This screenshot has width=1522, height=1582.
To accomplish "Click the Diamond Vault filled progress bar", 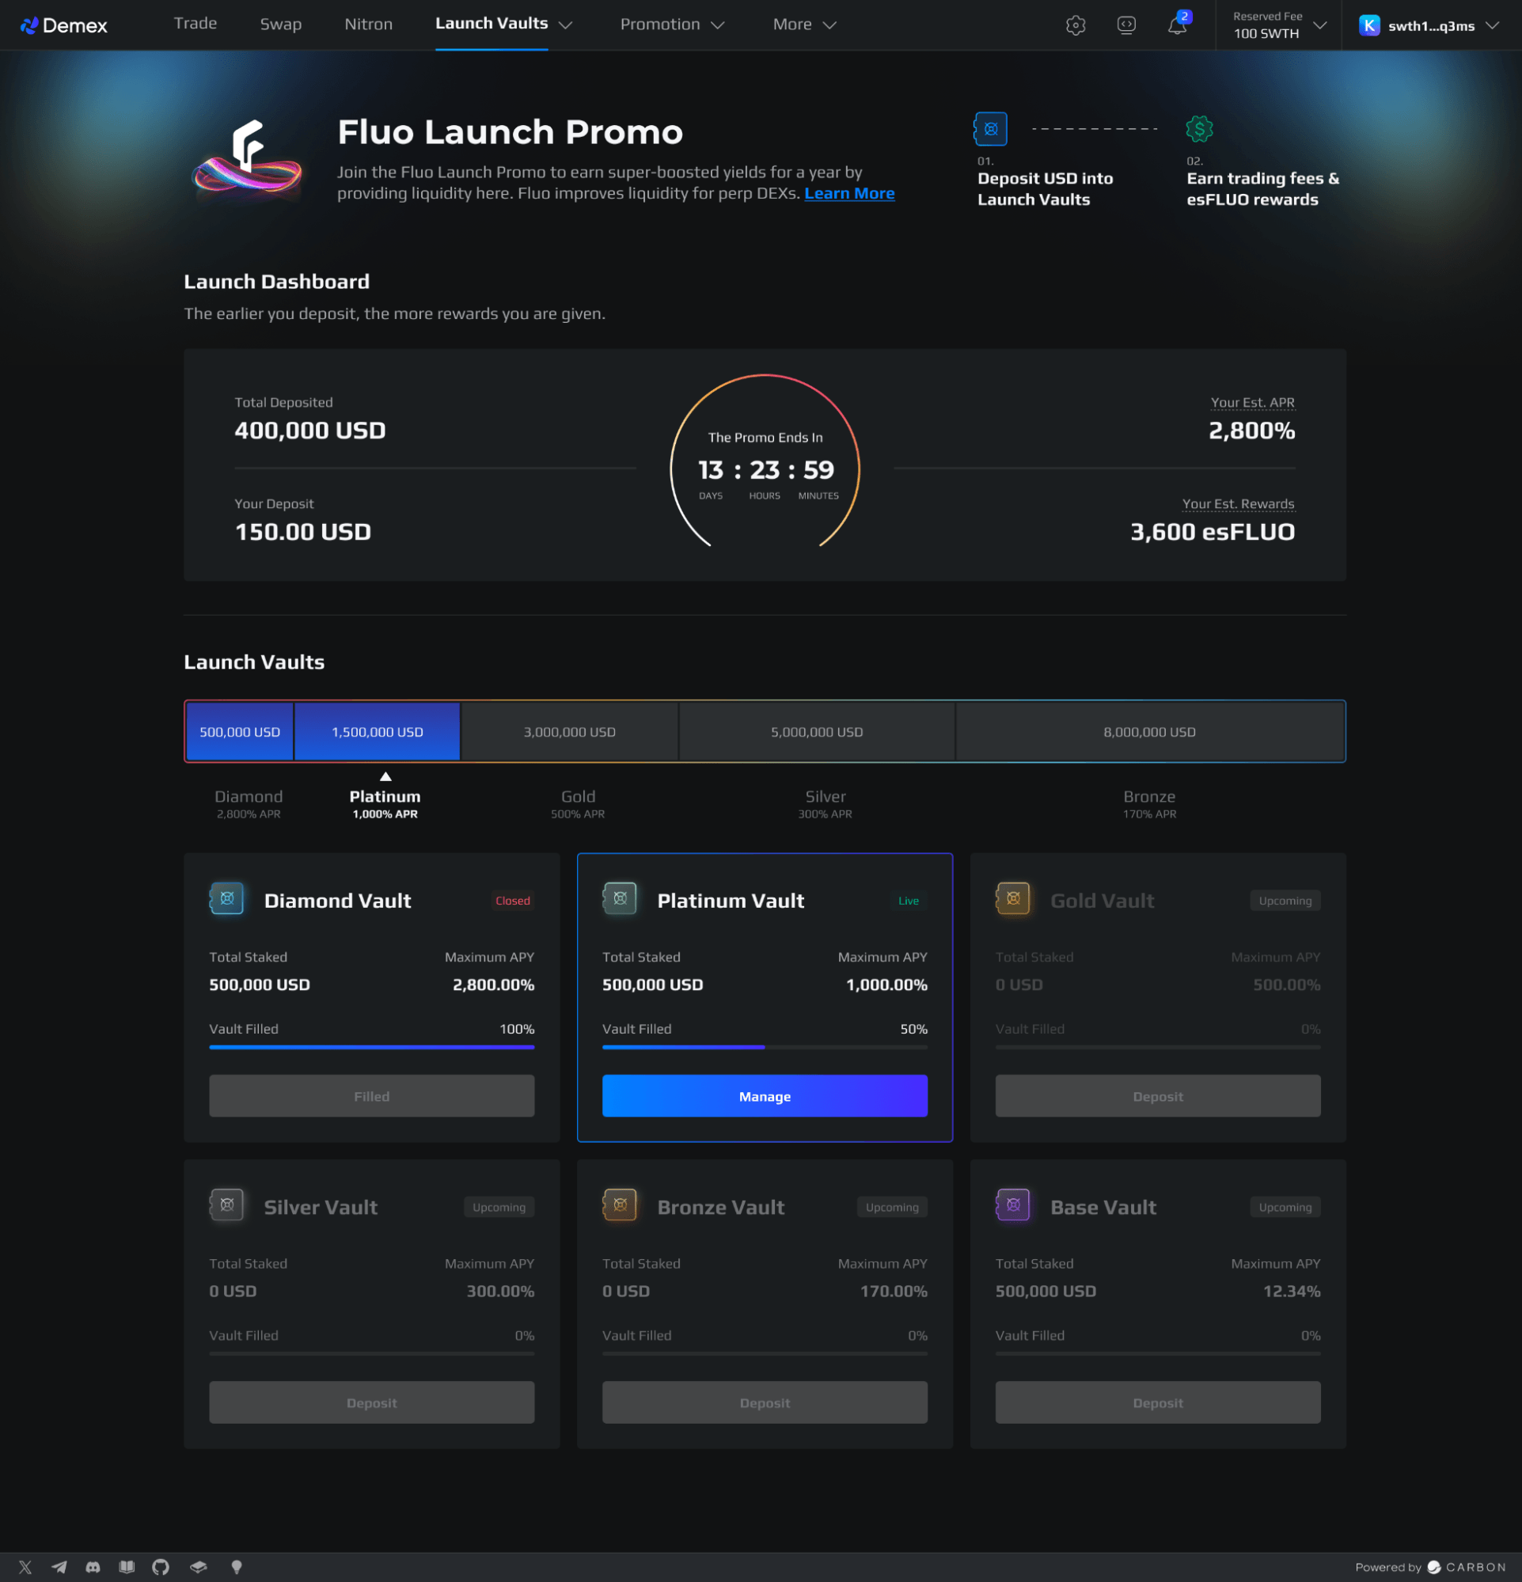I will pyautogui.click(x=371, y=1047).
